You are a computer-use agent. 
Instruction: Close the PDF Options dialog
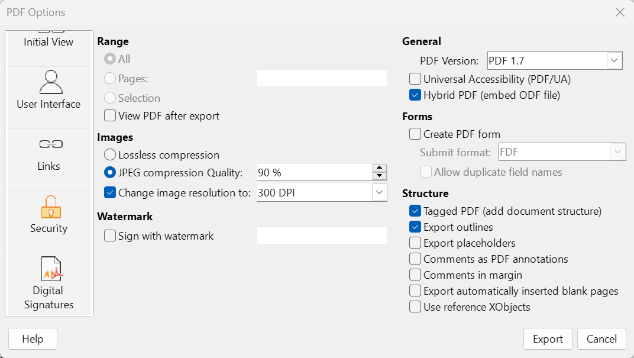point(620,12)
